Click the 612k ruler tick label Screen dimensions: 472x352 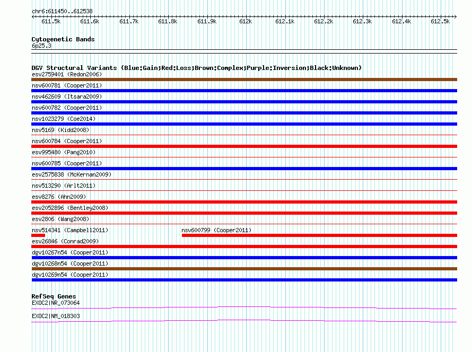coord(246,21)
